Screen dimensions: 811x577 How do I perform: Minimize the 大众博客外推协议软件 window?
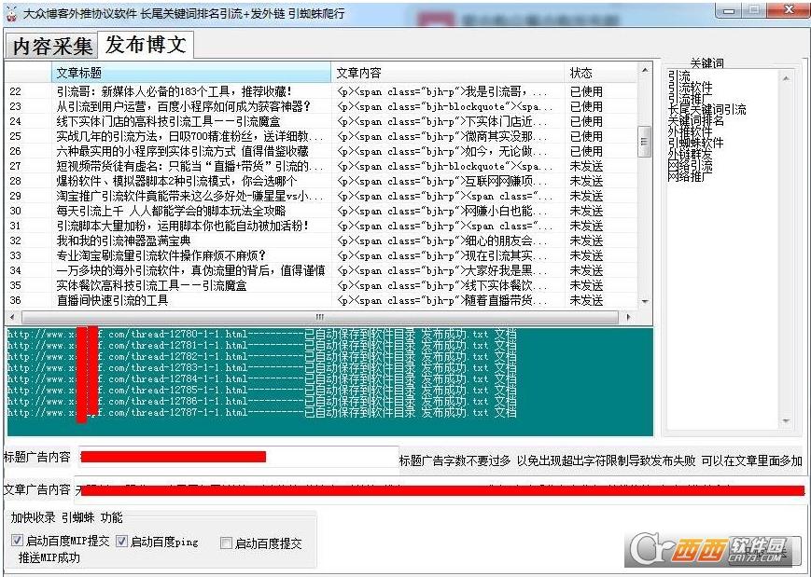click(729, 11)
